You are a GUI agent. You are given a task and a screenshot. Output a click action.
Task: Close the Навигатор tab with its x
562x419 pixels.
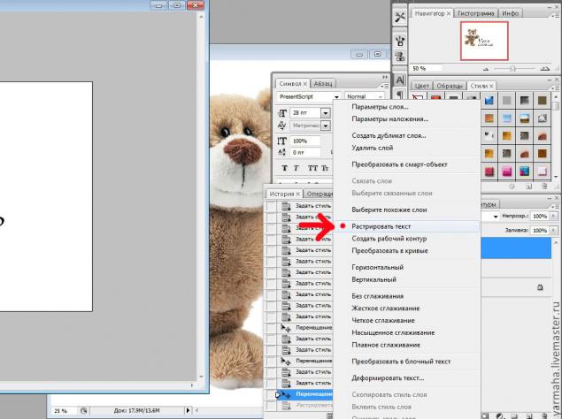coord(449,13)
